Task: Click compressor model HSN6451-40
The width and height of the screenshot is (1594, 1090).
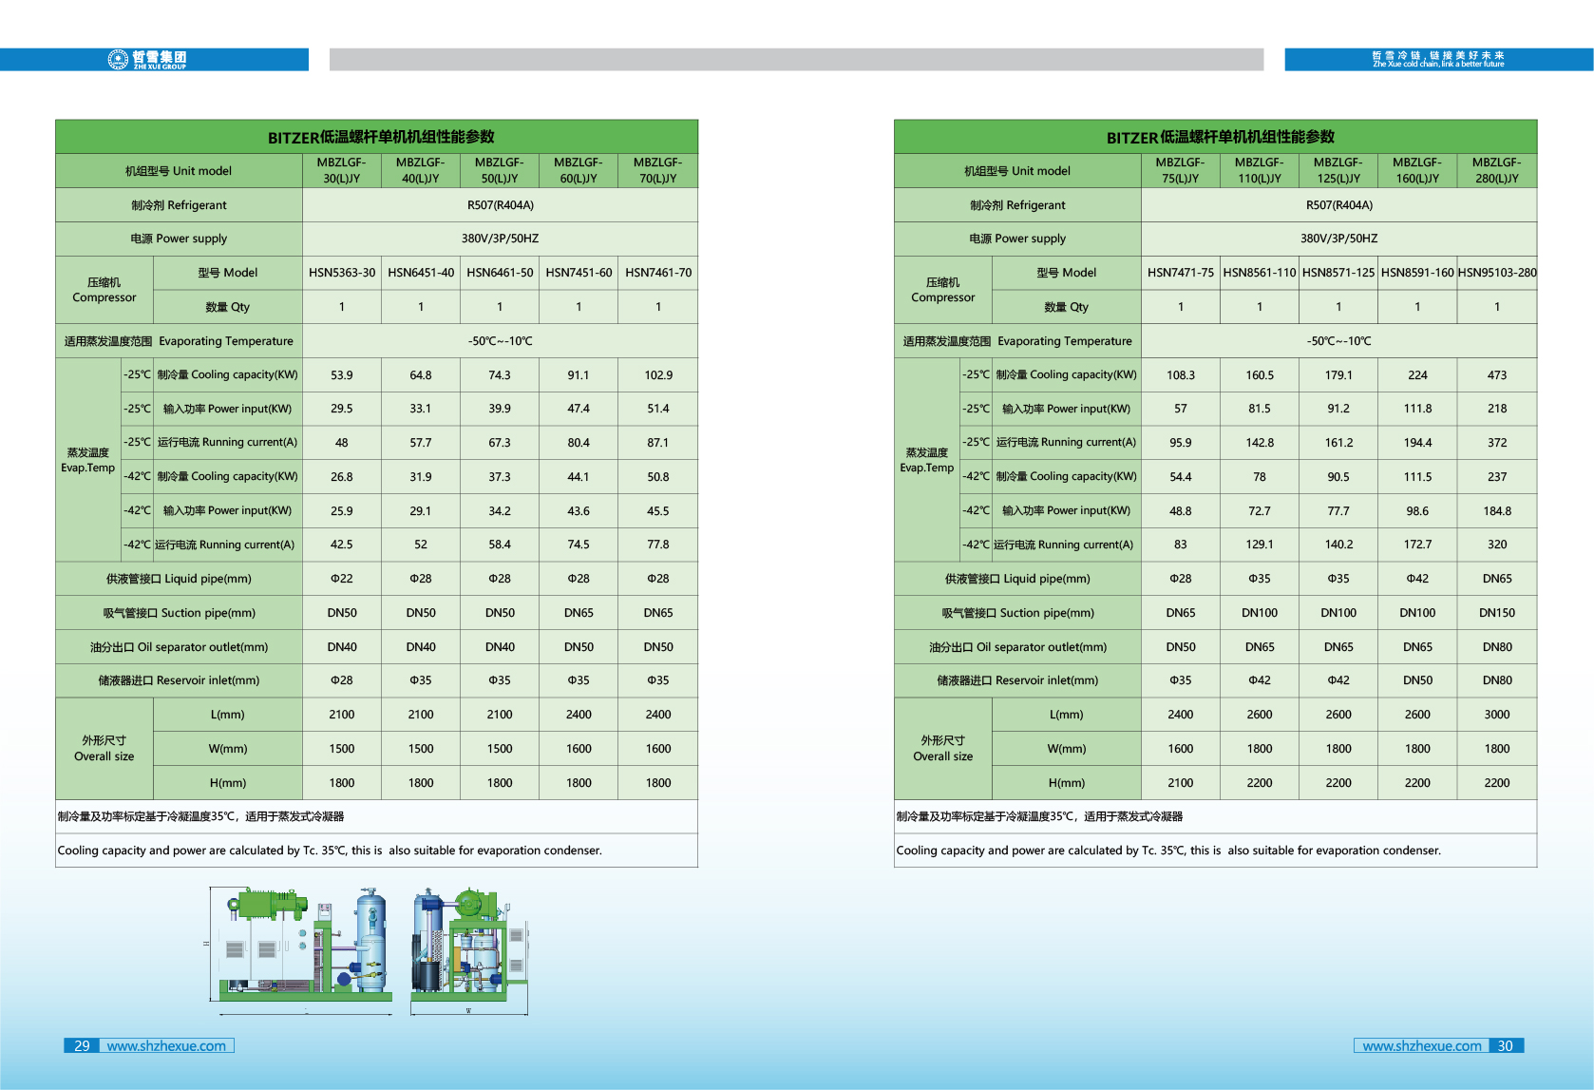Action: [x=421, y=273]
